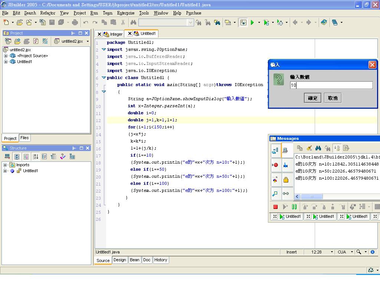This screenshot has width=380, height=285.
Task: Click the Make project build icon
Action: (x=228, y=23)
